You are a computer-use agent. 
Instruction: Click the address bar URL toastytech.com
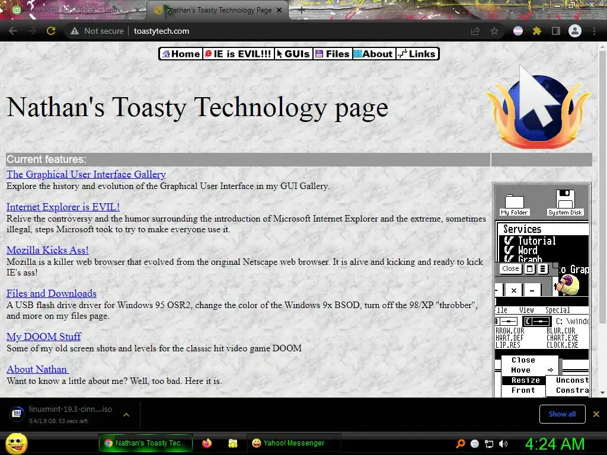(161, 31)
